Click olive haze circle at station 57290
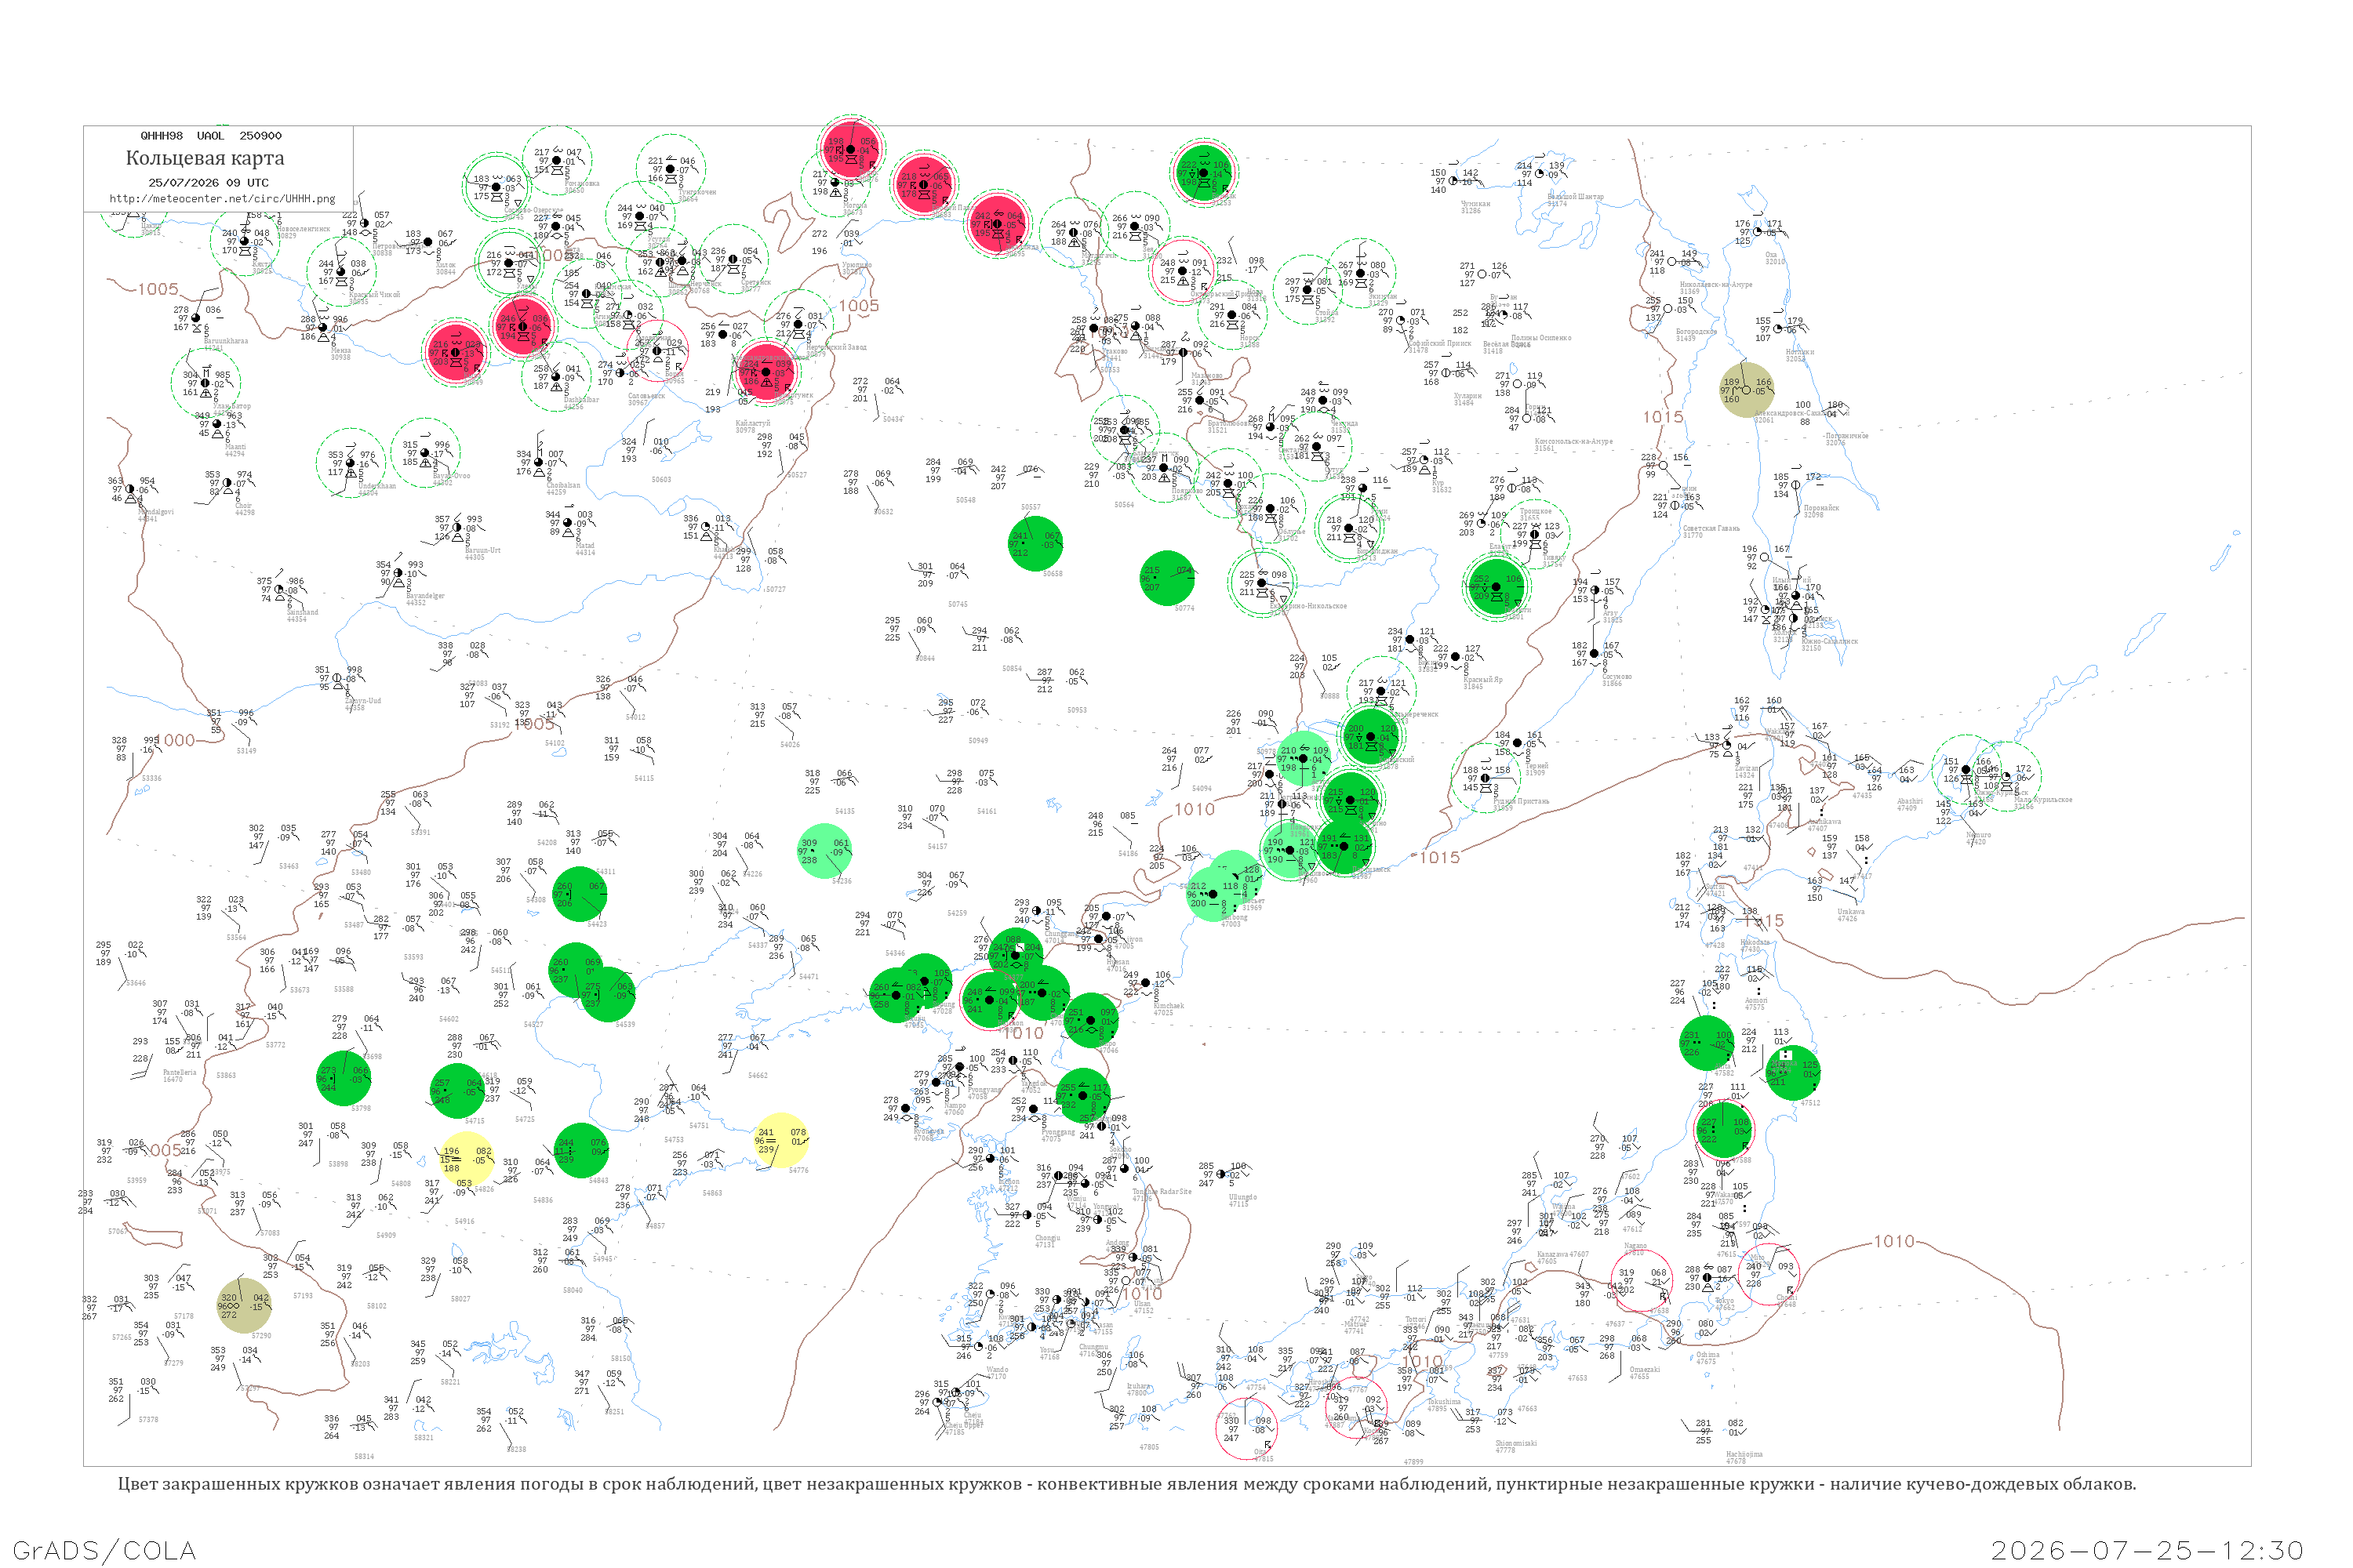2353x1568 pixels. pyautogui.click(x=243, y=1305)
